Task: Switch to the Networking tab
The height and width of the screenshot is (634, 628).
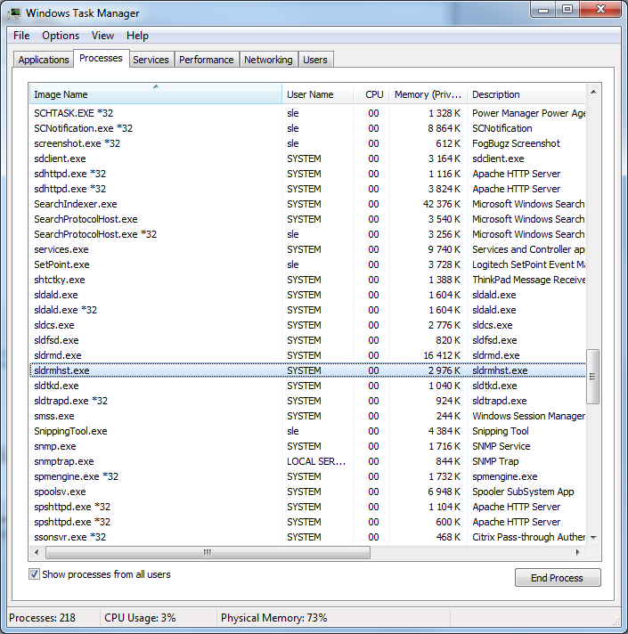Action: click(268, 60)
